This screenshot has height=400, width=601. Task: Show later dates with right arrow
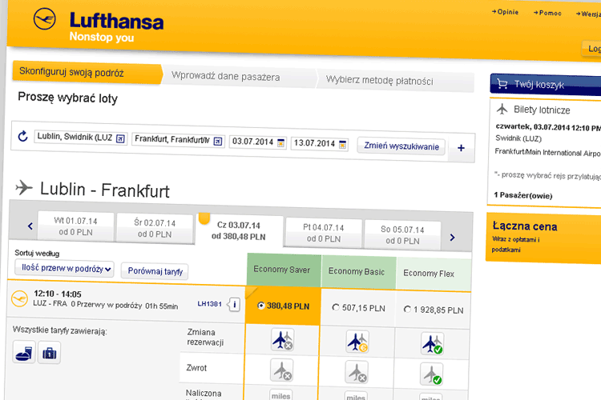pyautogui.click(x=452, y=238)
